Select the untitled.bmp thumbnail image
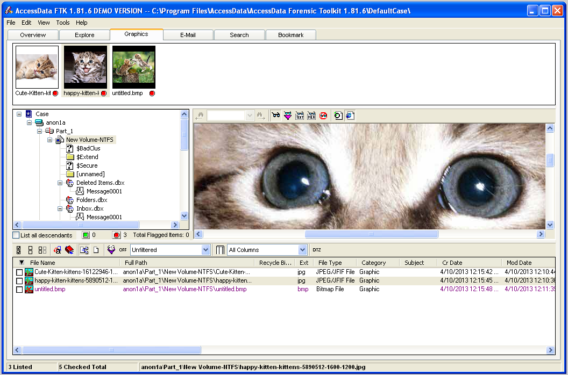 (x=134, y=67)
